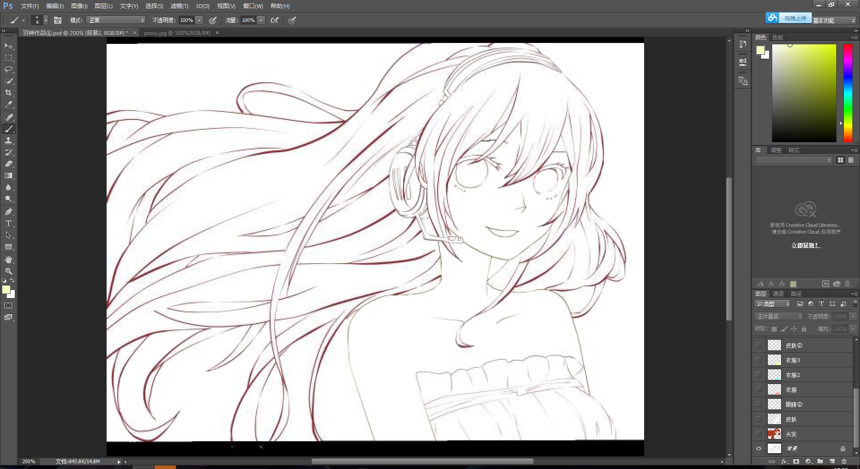Show the 衣服2 layer visibility
860x469 pixels.
coord(758,375)
